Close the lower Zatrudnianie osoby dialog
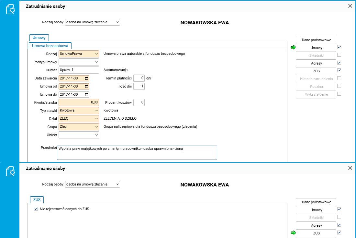Viewport: 356px width, 238px height. pos(350,168)
